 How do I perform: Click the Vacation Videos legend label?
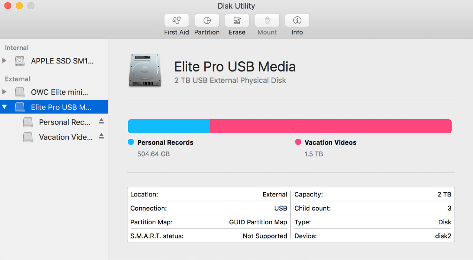point(330,143)
